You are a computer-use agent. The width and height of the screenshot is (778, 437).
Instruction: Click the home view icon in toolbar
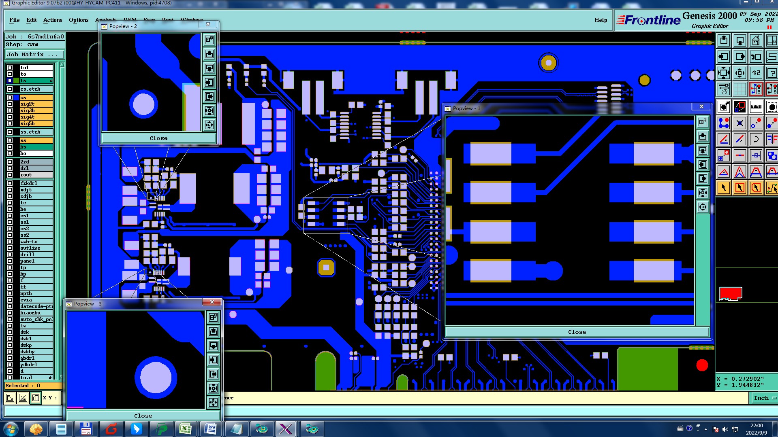coord(756,41)
